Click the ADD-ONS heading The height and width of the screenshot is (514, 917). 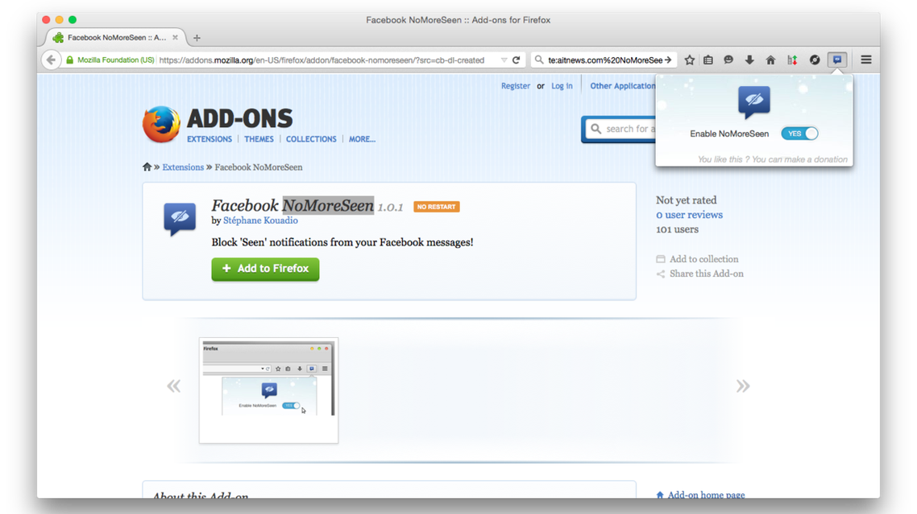[x=240, y=119]
